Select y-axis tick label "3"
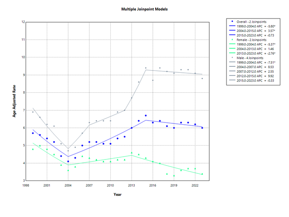 (x=24, y=181)
